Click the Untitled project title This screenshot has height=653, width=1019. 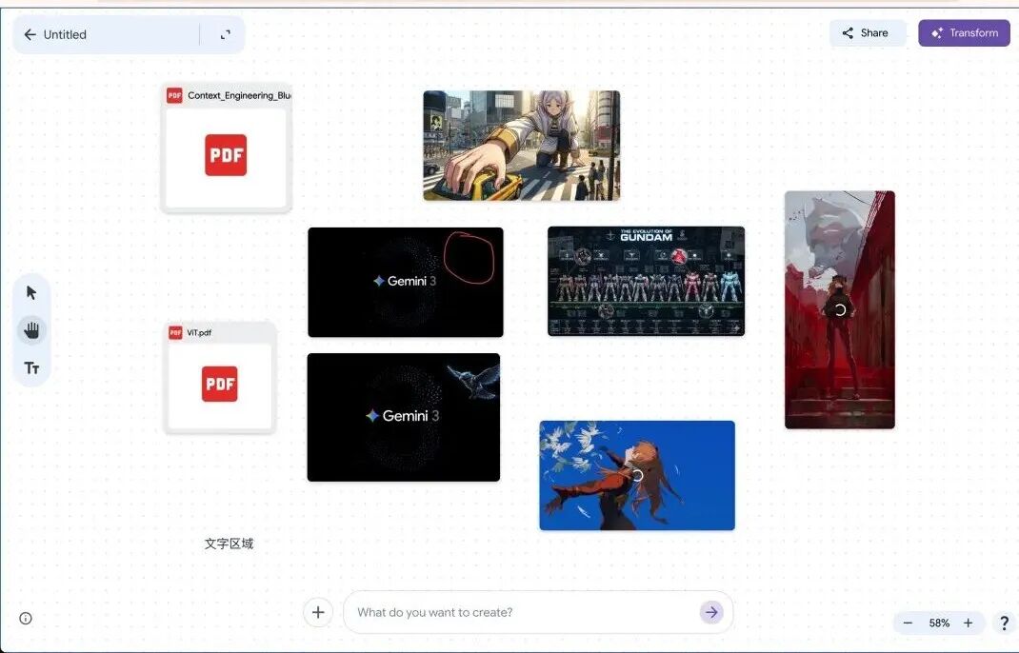[65, 34]
